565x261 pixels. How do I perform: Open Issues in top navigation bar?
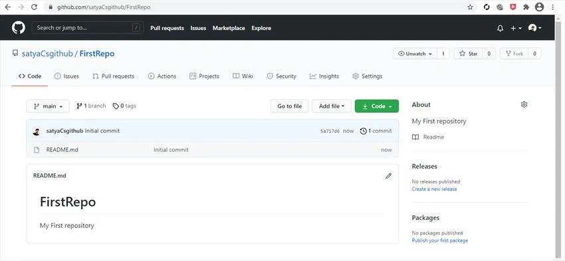pos(198,28)
